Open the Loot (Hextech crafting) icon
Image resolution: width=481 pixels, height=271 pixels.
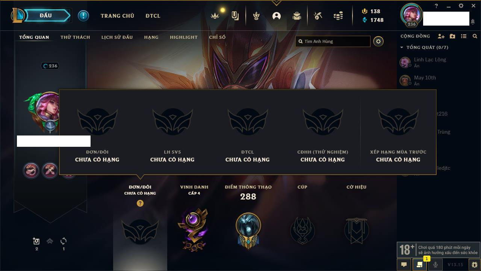point(318,16)
